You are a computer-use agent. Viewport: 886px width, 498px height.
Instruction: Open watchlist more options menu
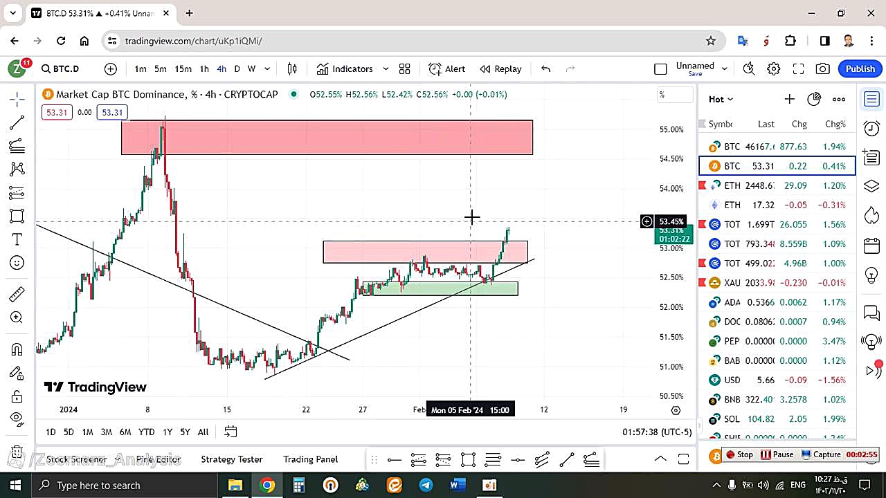(x=839, y=99)
